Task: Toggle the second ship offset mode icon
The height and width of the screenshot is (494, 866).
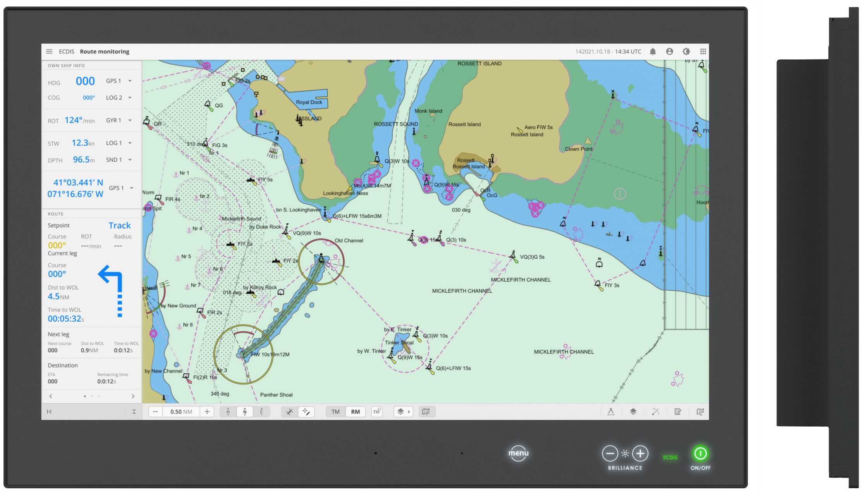Action: coord(306,412)
